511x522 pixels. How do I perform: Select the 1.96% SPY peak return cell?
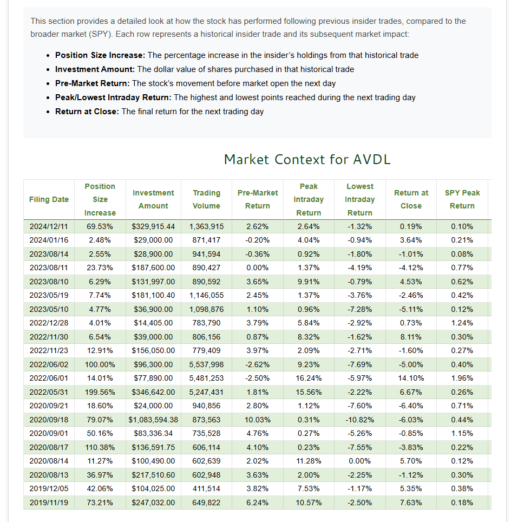tap(462, 378)
